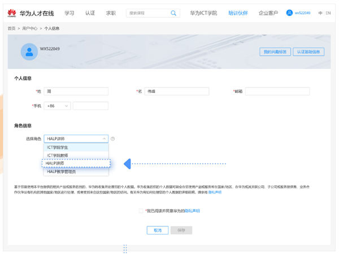Click the 名 given name input field
Screen dimensions: 339x254
coord(177,92)
